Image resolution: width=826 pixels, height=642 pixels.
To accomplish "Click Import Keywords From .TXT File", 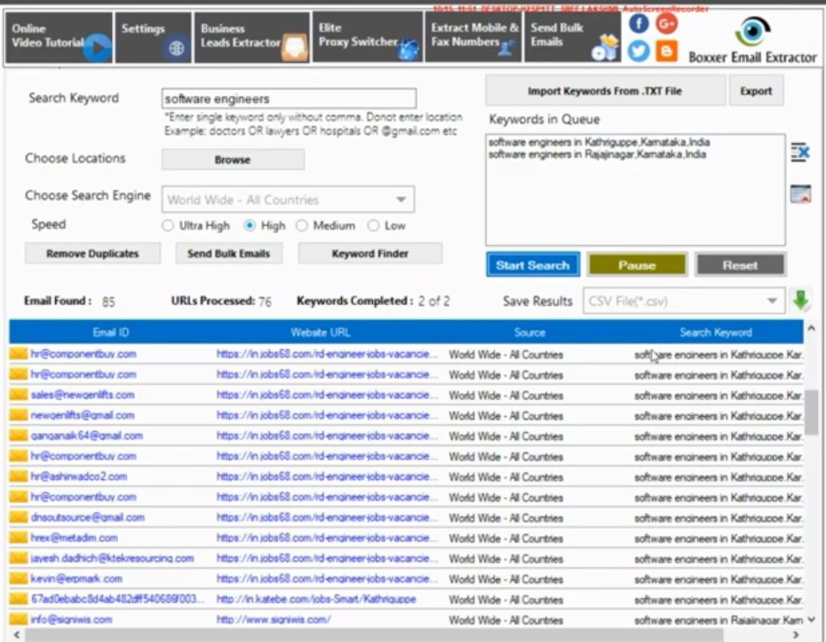I will click(604, 91).
